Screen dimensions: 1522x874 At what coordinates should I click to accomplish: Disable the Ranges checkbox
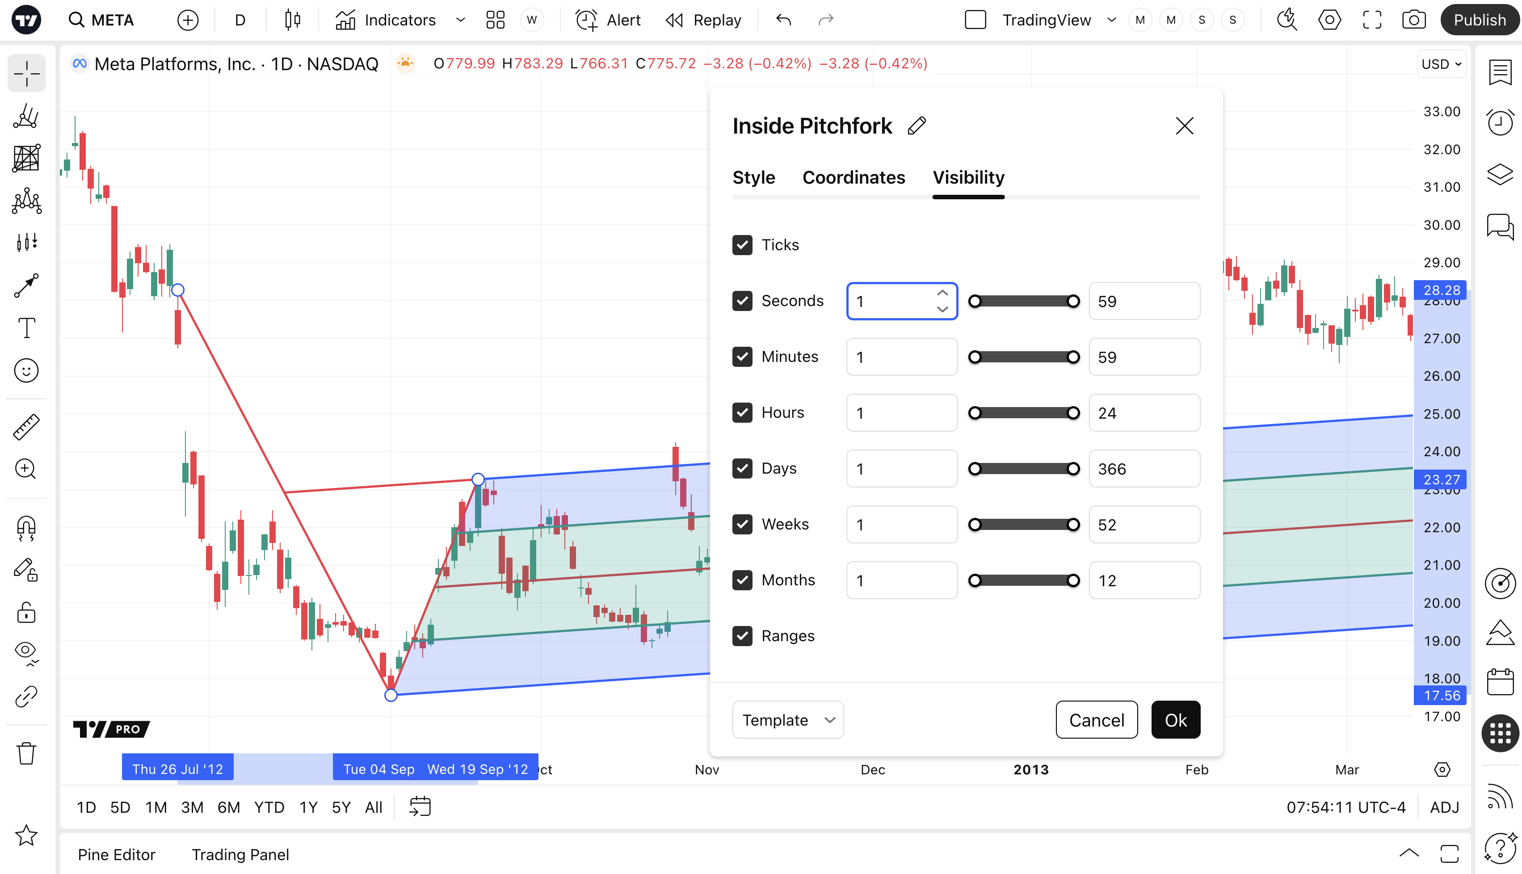pyautogui.click(x=742, y=636)
